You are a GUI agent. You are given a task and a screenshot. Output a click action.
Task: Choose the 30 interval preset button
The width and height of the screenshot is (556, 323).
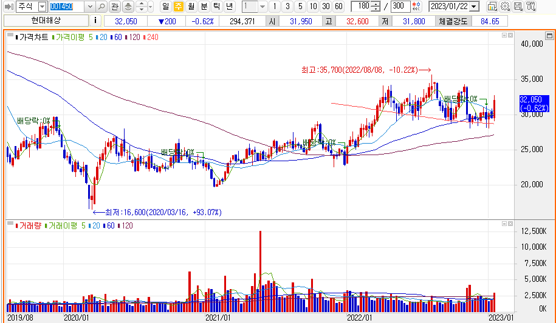point(326,7)
